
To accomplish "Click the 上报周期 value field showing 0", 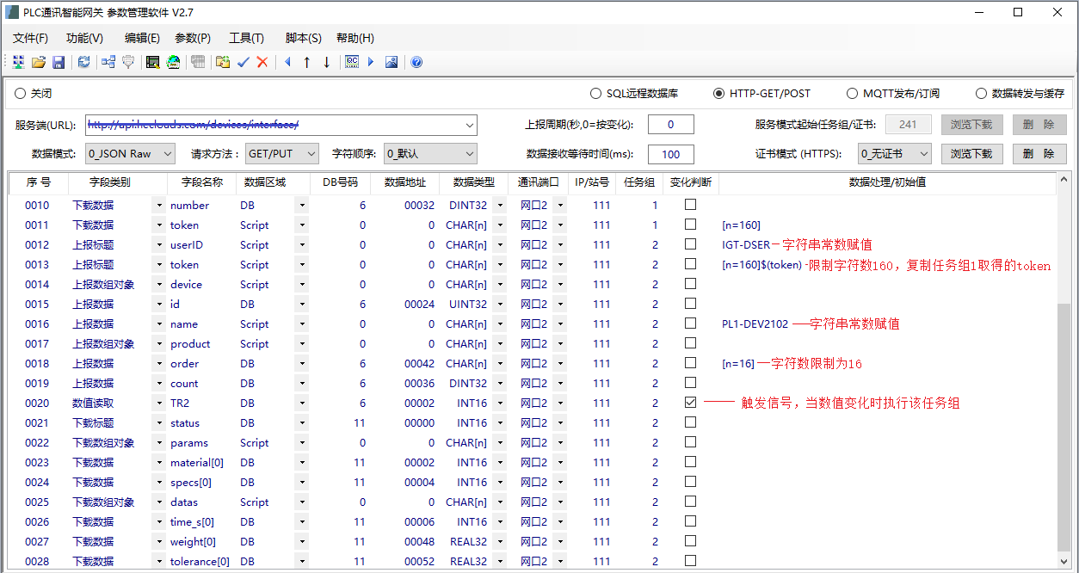I will coord(670,124).
